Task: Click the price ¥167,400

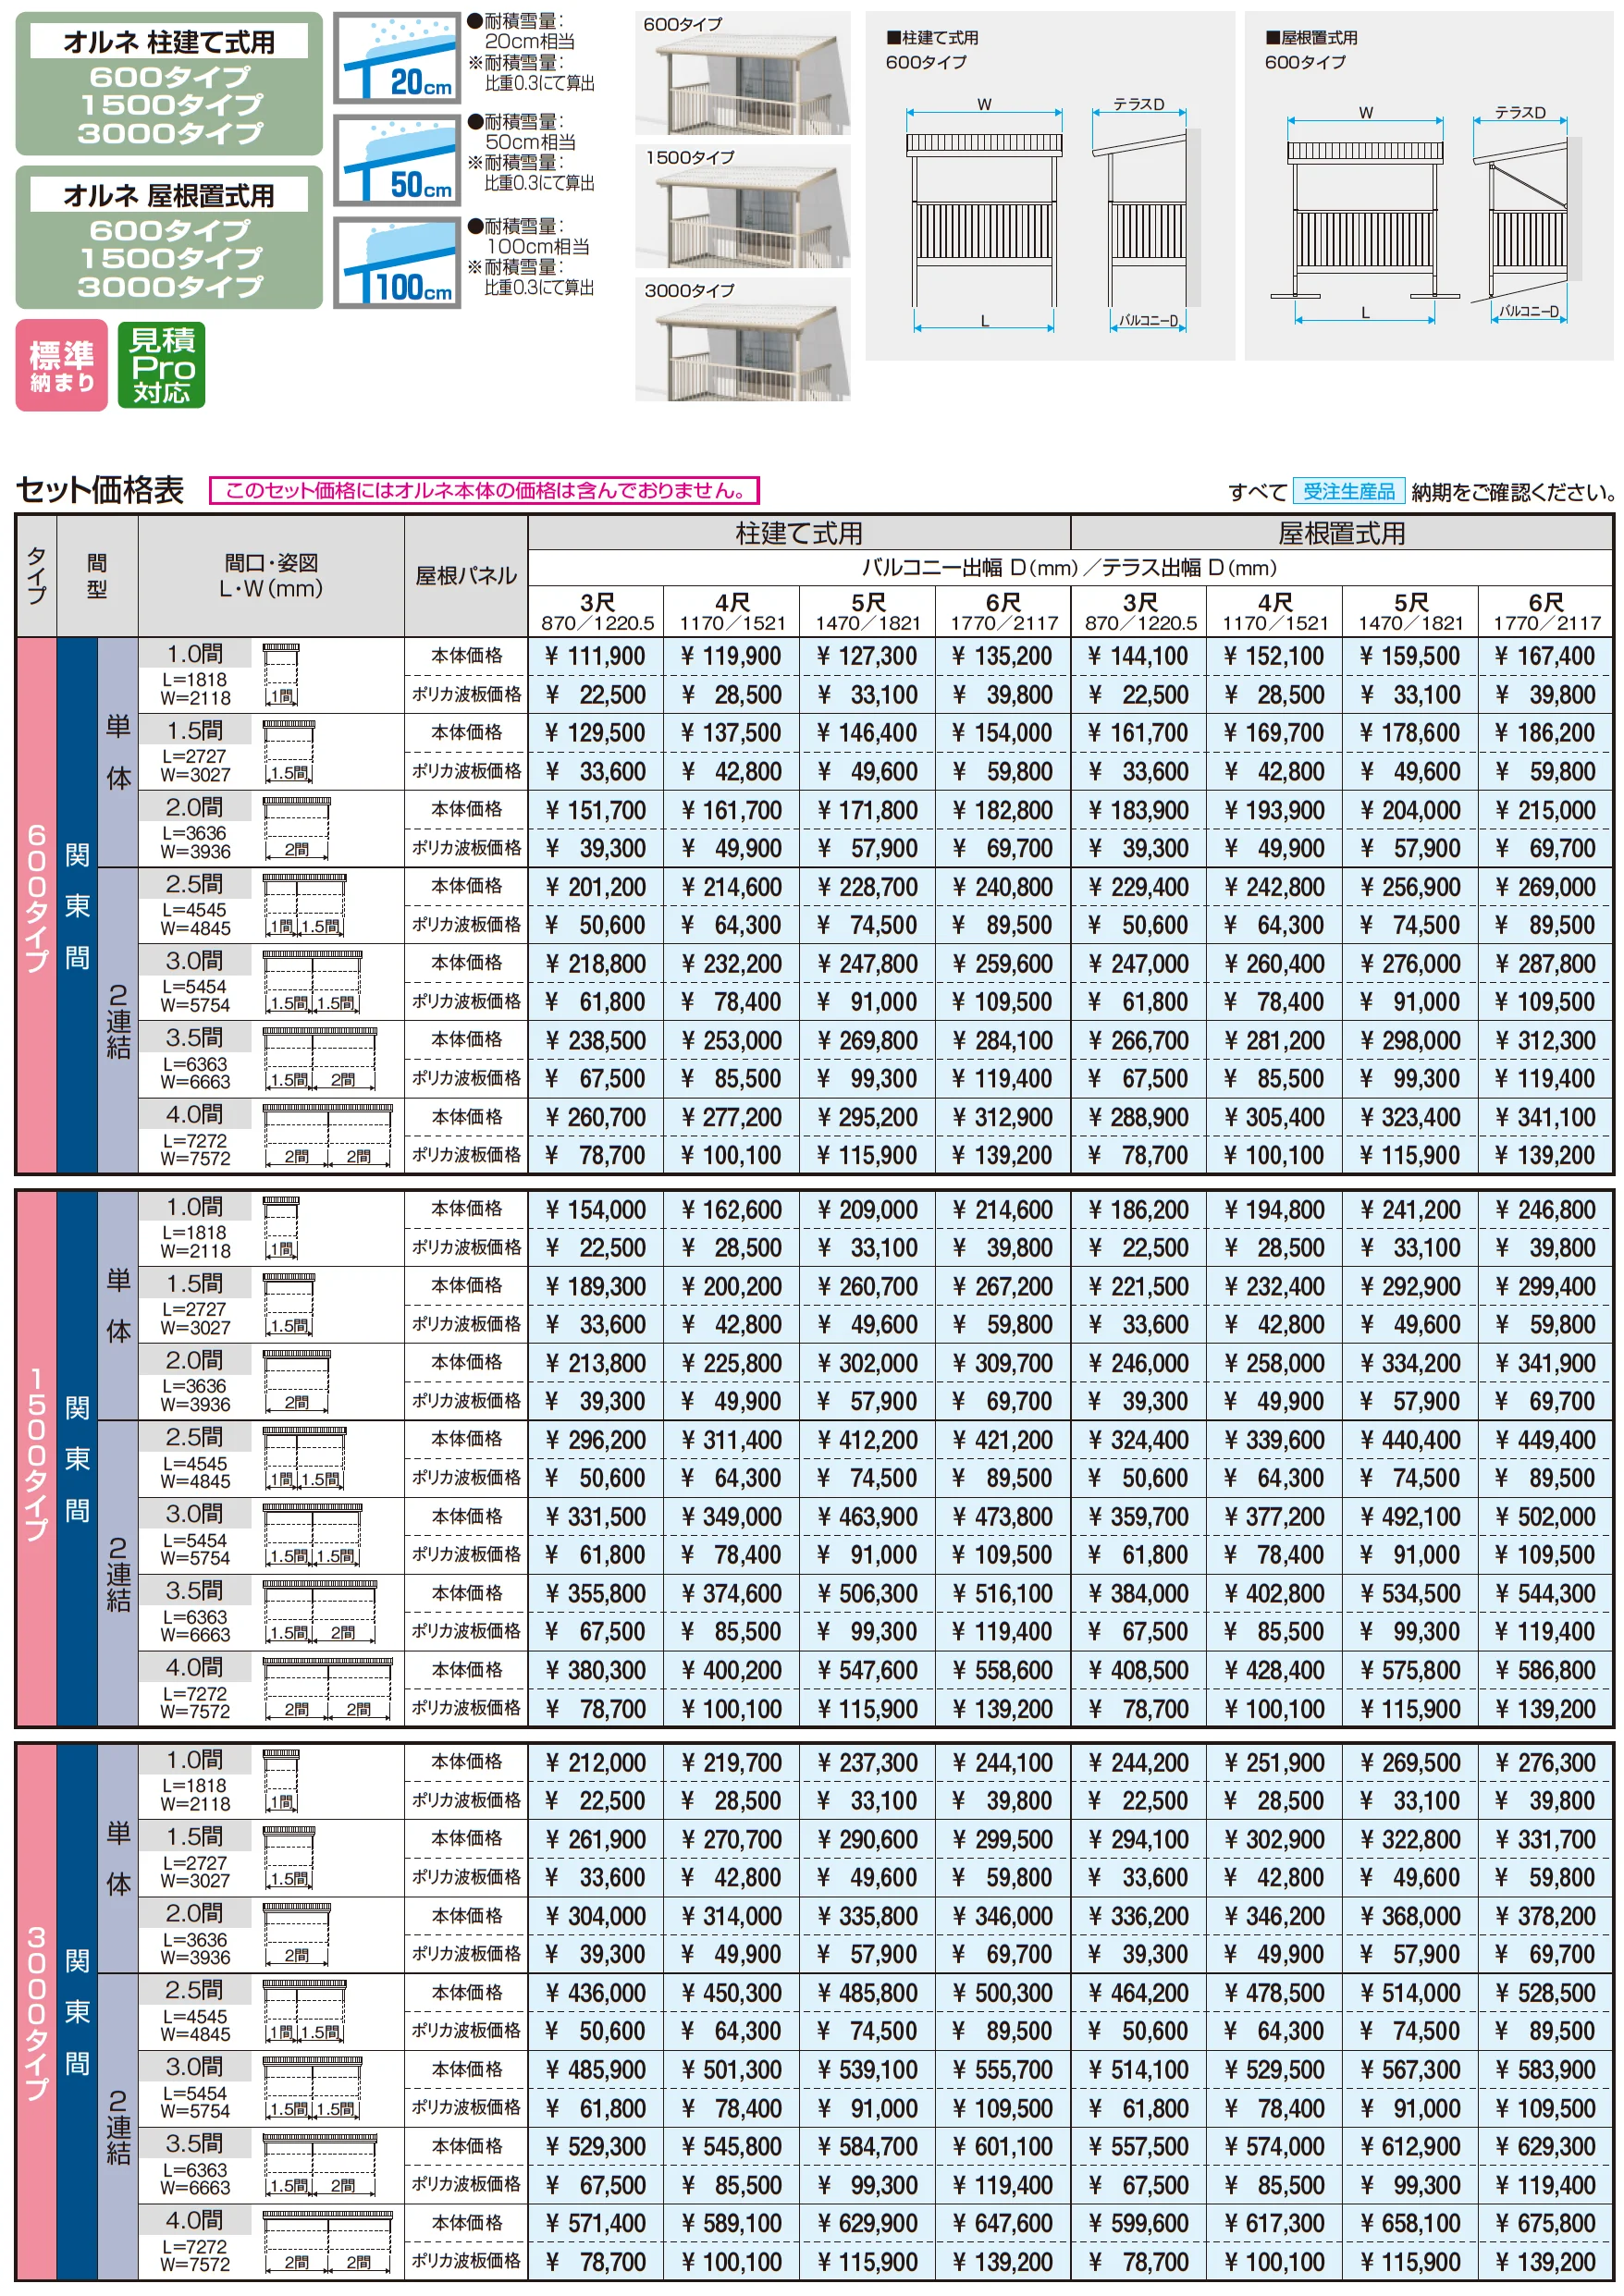Action: [1545, 657]
